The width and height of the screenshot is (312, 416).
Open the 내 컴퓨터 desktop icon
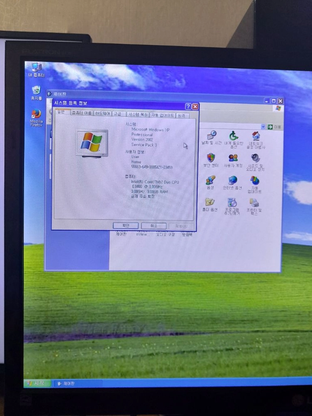point(37,70)
